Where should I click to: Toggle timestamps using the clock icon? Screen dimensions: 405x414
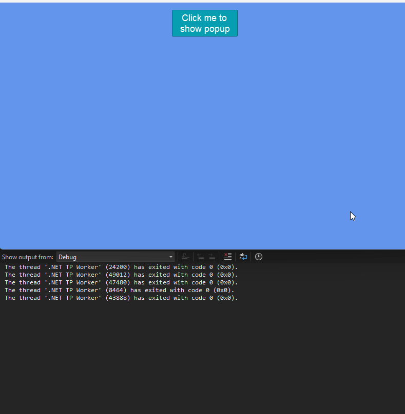point(259,257)
